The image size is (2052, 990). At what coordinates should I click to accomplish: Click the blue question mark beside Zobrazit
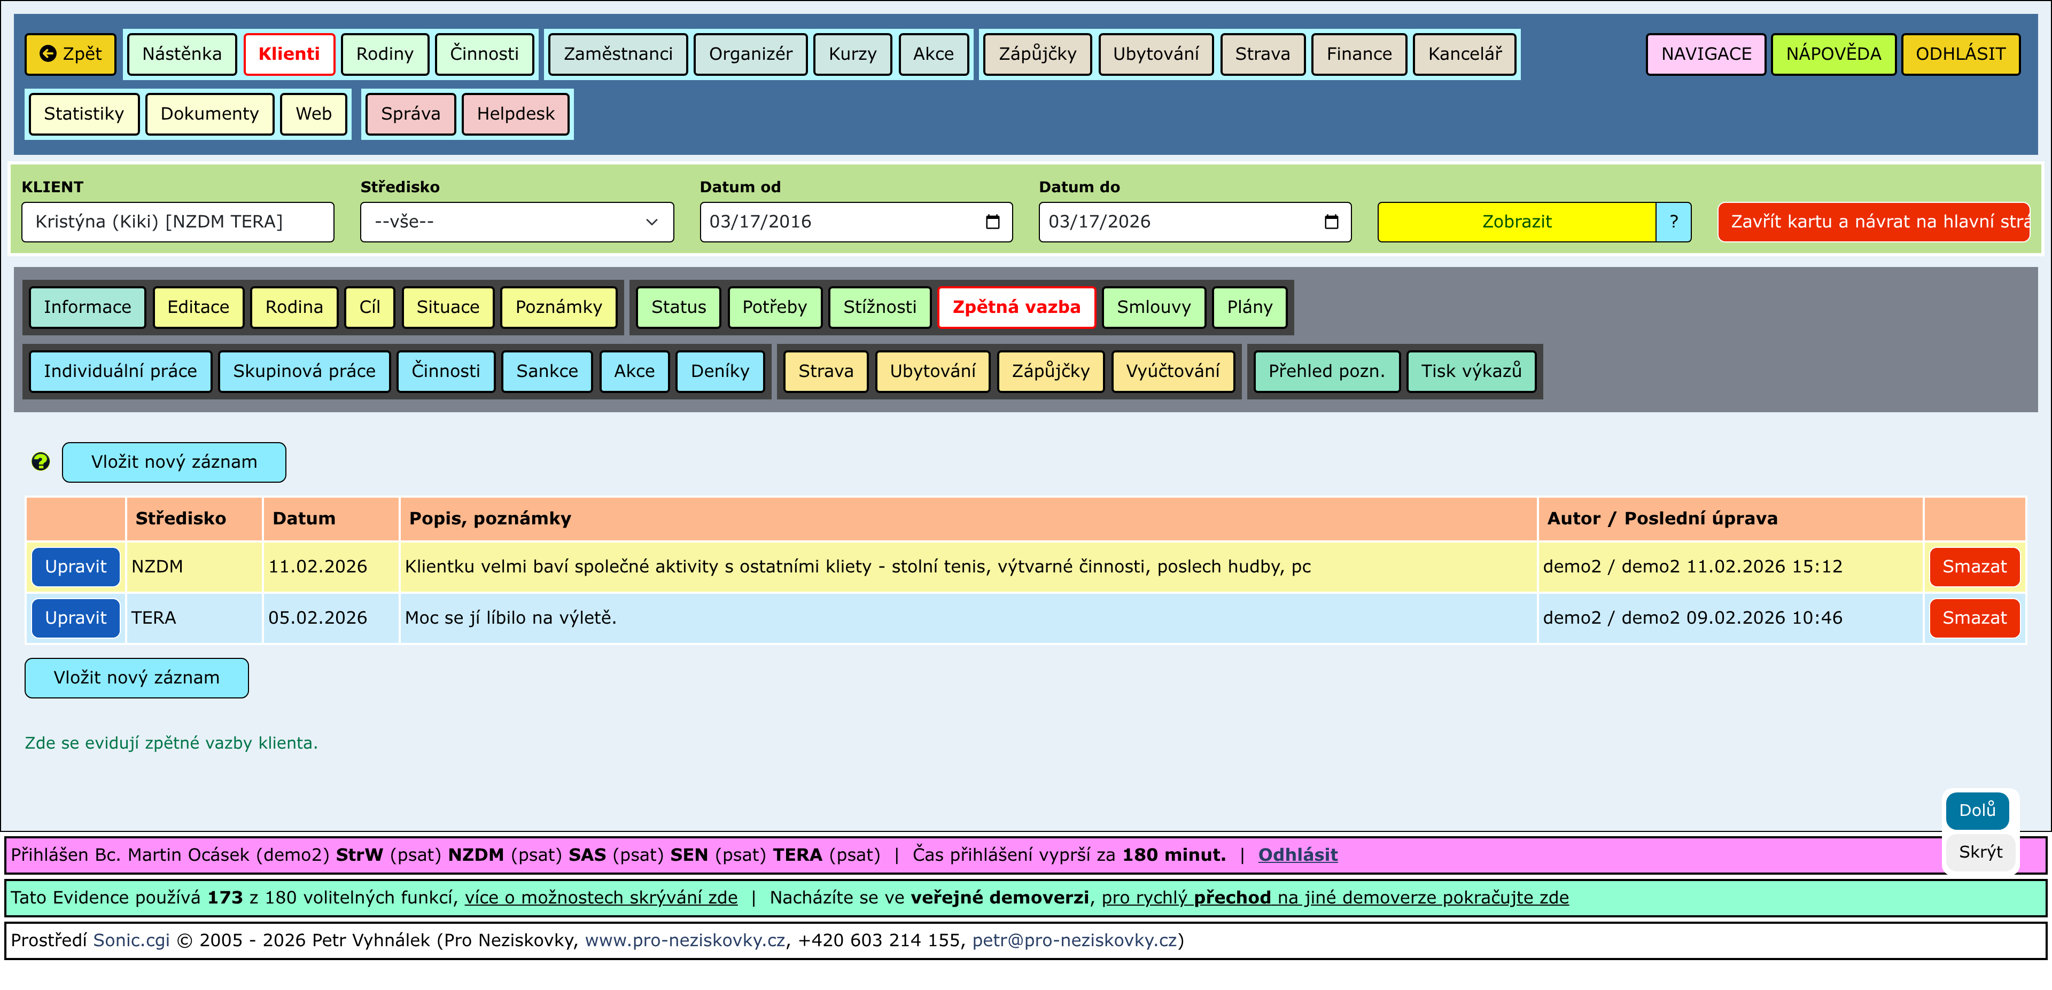(1673, 222)
